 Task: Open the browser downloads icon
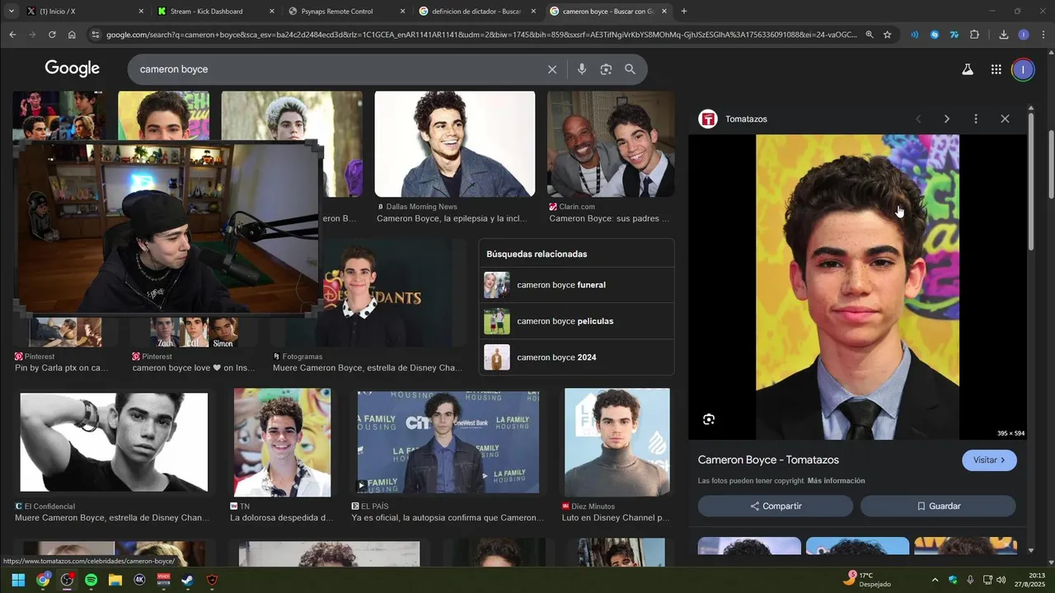tap(1003, 35)
